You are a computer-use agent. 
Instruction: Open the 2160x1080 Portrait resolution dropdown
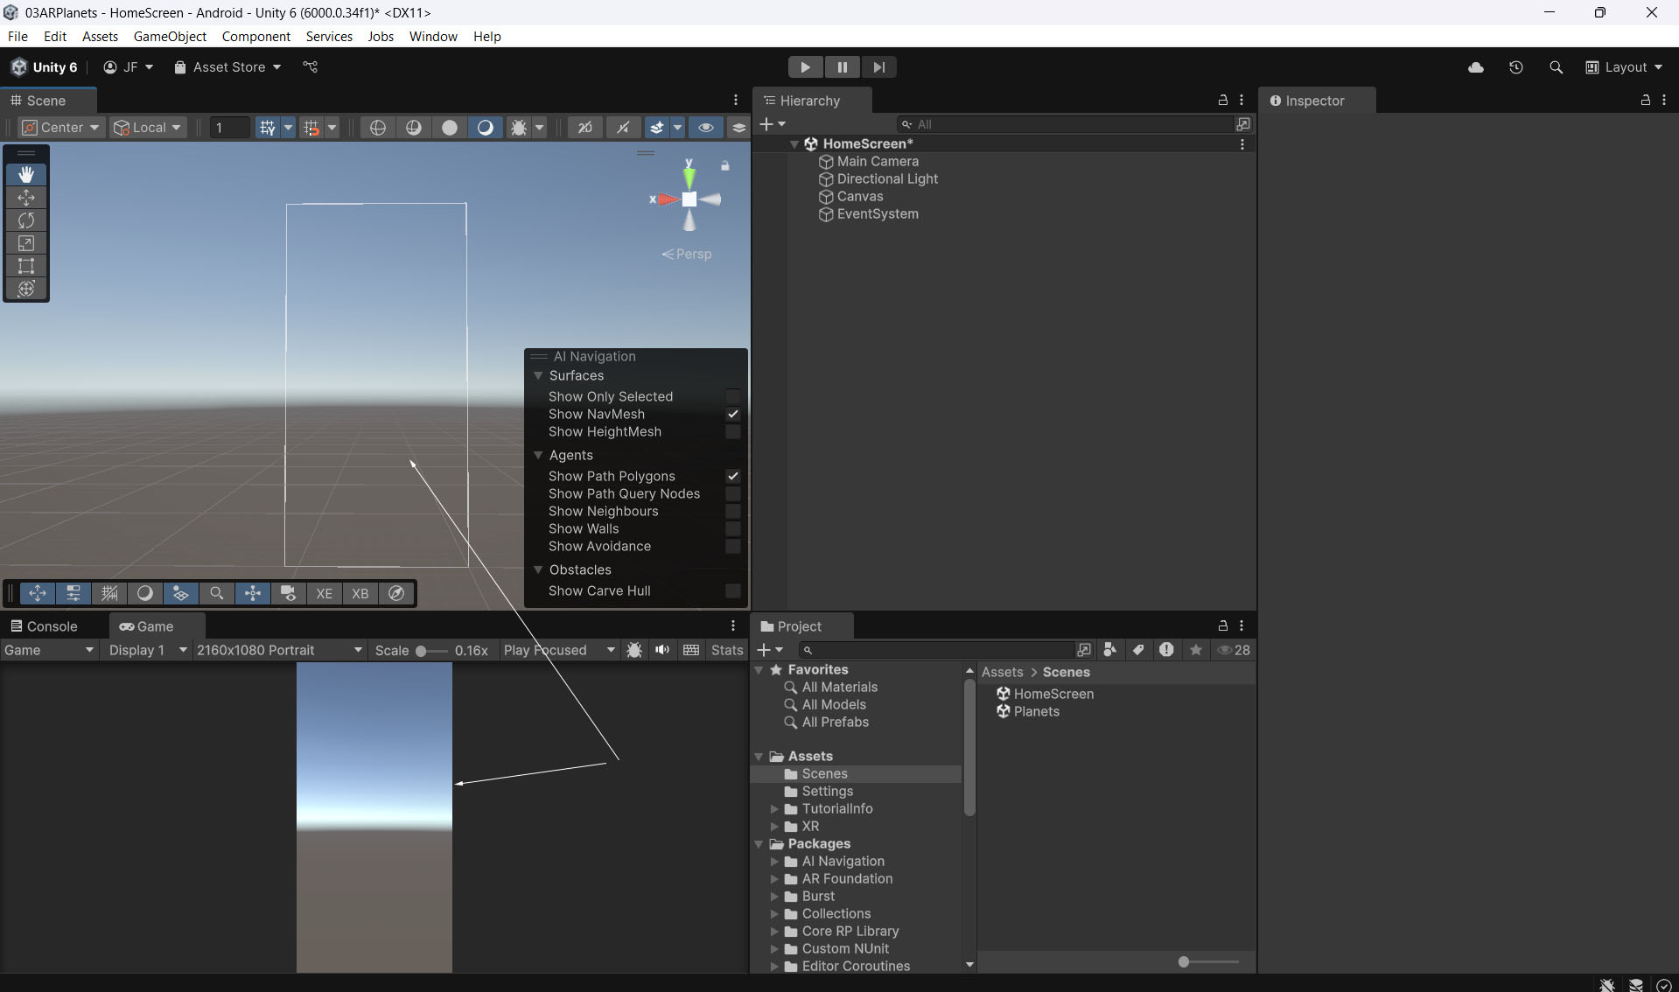tap(278, 650)
